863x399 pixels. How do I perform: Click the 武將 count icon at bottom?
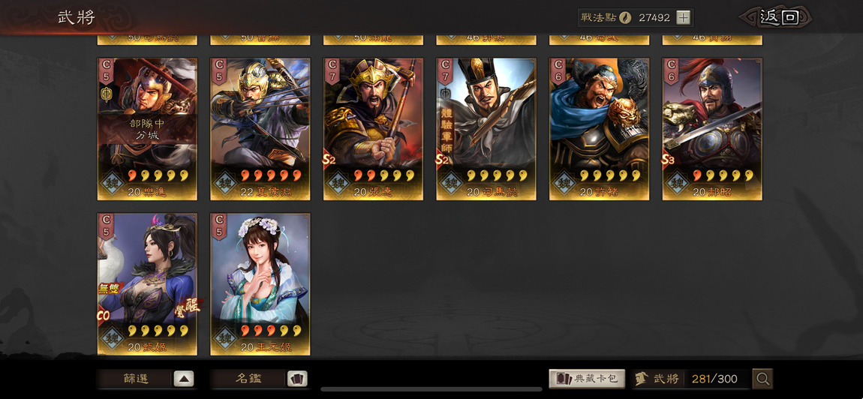(641, 379)
